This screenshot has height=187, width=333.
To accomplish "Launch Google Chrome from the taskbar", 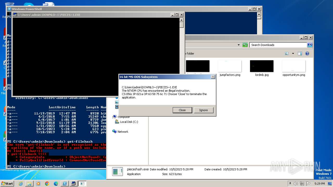I will click(x=47, y=184).
